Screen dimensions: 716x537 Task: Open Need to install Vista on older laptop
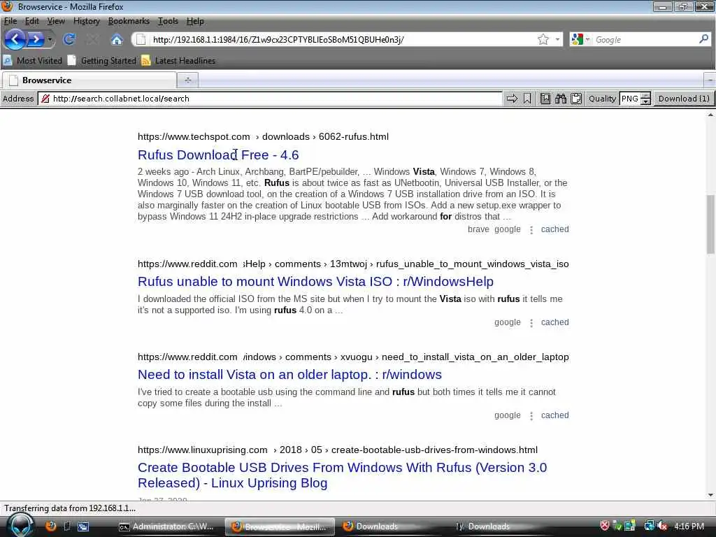click(289, 375)
